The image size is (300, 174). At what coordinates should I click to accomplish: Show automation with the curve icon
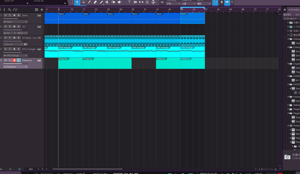pos(15,10)
